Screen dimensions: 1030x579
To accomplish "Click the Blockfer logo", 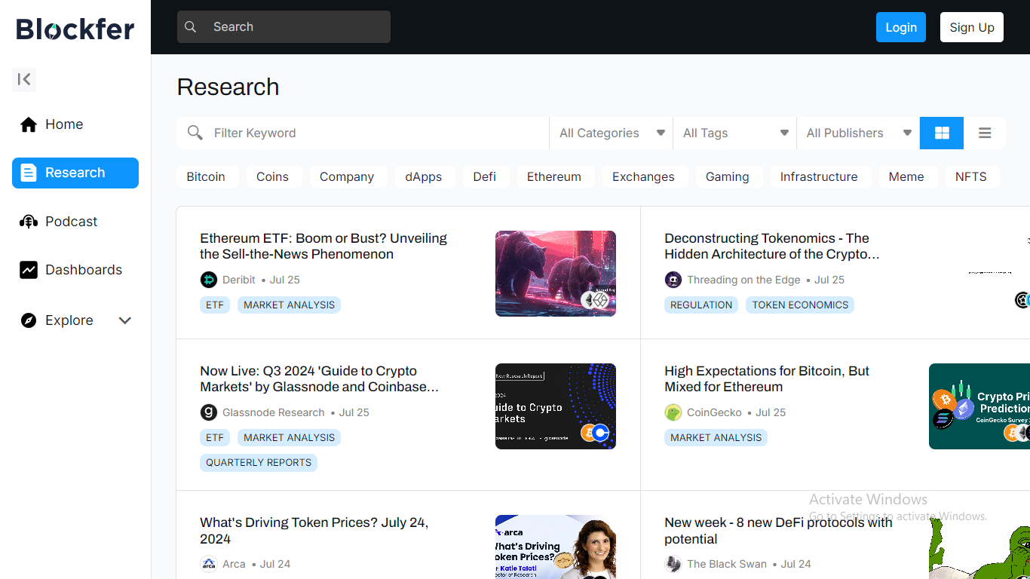I will coord(75,29).
